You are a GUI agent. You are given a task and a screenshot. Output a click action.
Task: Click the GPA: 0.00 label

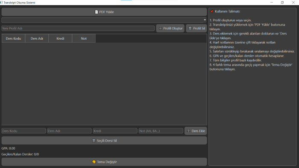point(9,148)
